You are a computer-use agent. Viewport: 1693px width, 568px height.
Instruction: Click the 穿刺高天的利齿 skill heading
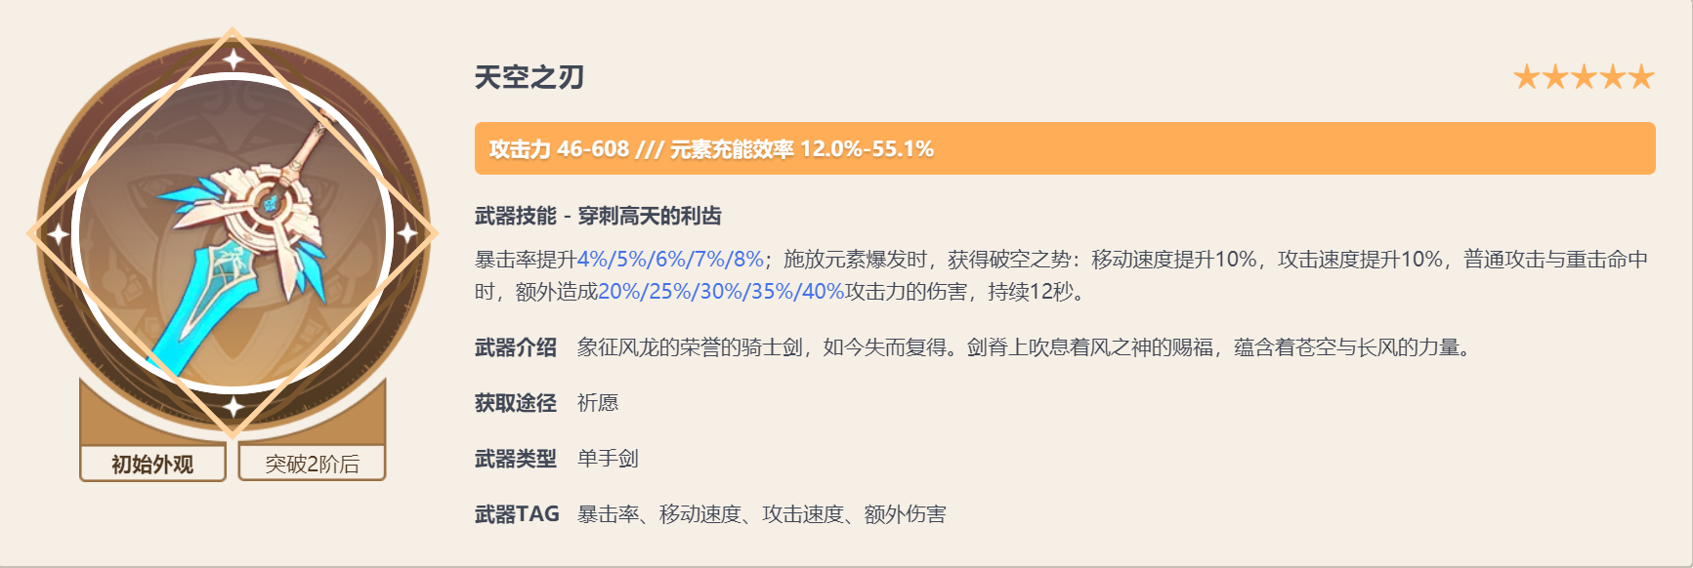coord(650,216)
